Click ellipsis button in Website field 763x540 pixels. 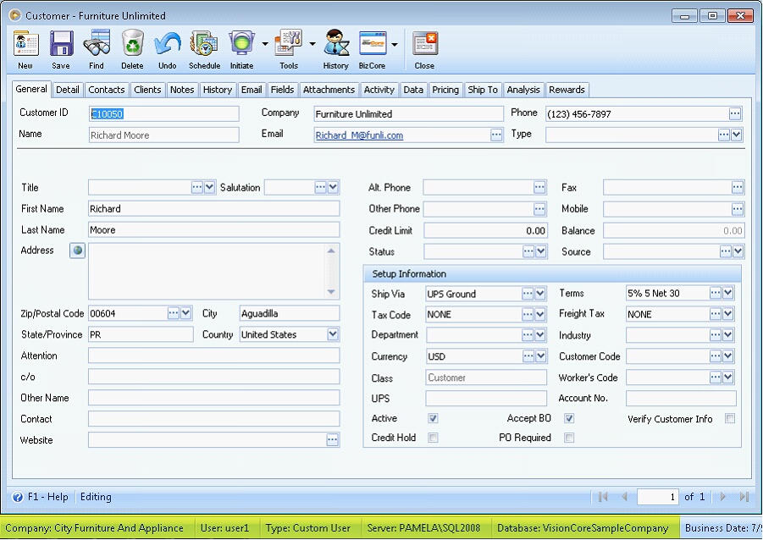point(332,440)
